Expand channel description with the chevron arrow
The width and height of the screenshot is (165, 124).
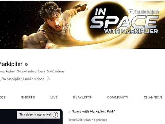pyautogui.click(x=49, y=79)
